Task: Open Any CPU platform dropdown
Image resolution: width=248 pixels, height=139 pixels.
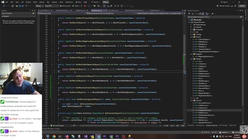Action: [x=52, y=6]
